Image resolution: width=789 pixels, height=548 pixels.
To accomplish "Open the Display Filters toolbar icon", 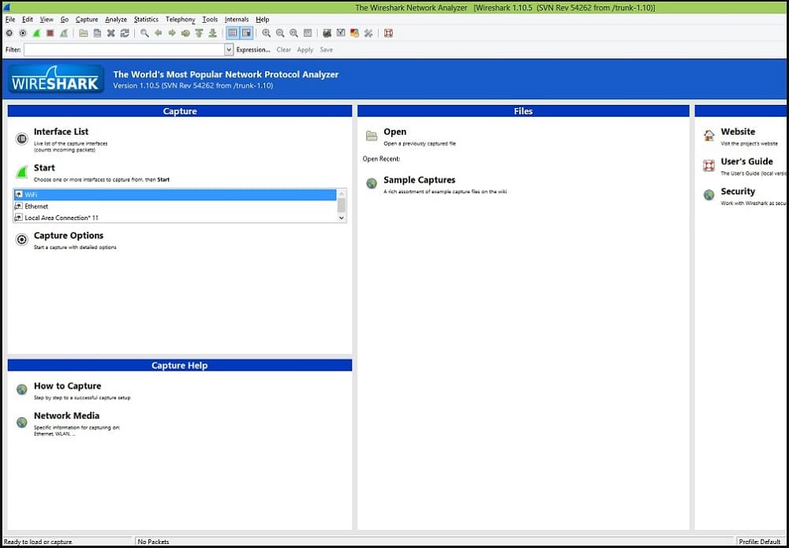I will pyautogui.click(x=341, y=33).
